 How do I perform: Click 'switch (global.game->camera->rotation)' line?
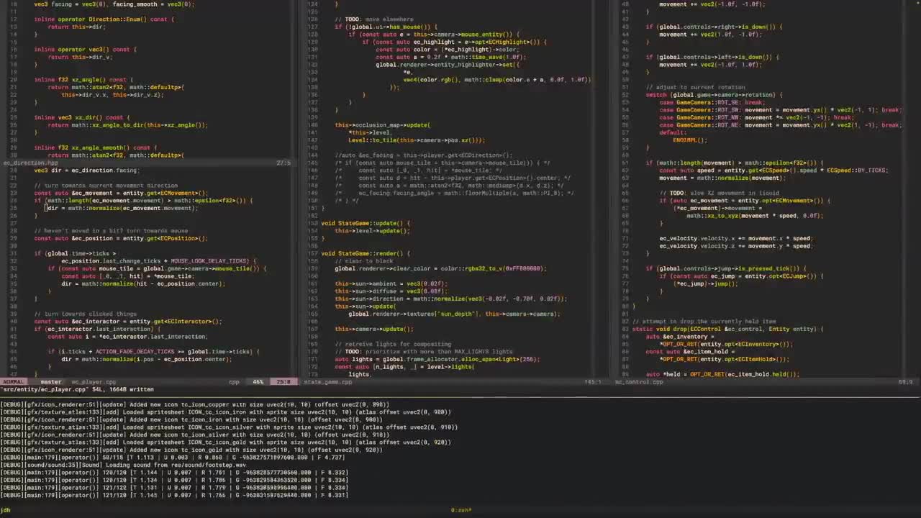(712, 95)
